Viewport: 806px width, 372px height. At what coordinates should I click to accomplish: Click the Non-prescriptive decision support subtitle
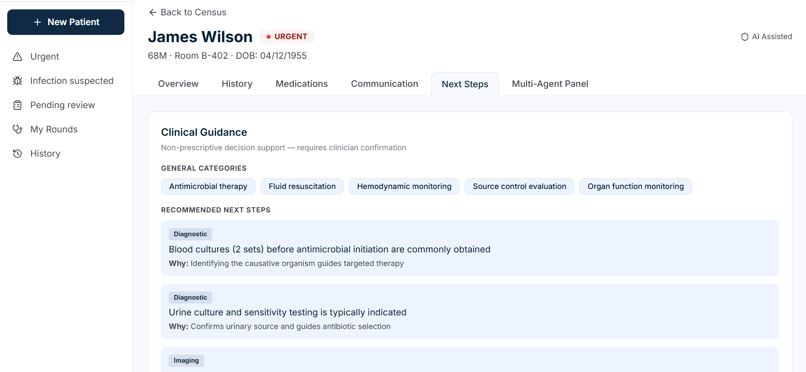coord(284,148)
